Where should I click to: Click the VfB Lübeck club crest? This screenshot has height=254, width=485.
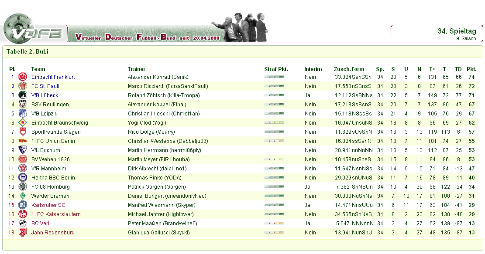point(23,95)
